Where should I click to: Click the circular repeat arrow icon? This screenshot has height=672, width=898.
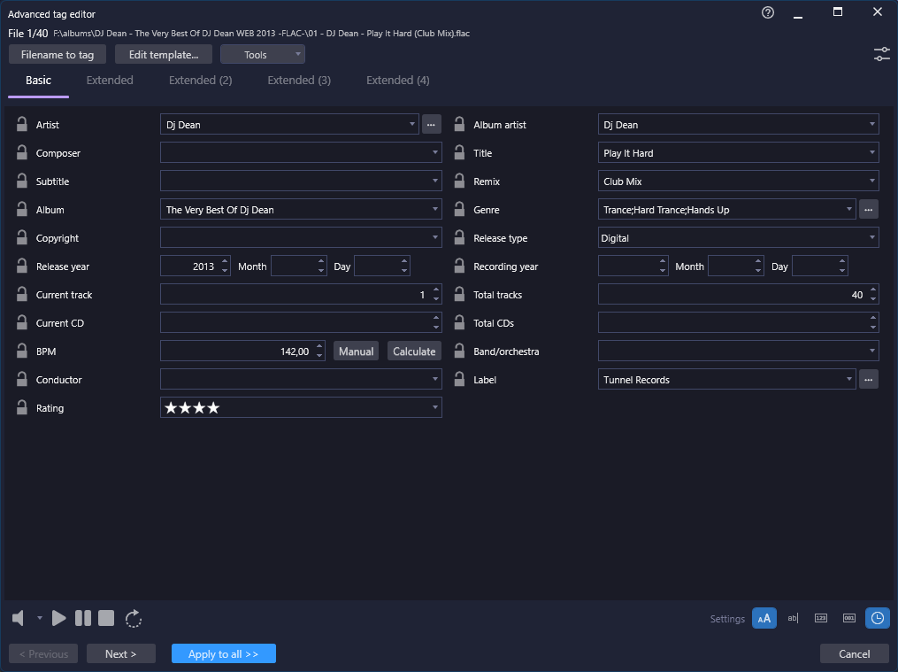point(134,618)
